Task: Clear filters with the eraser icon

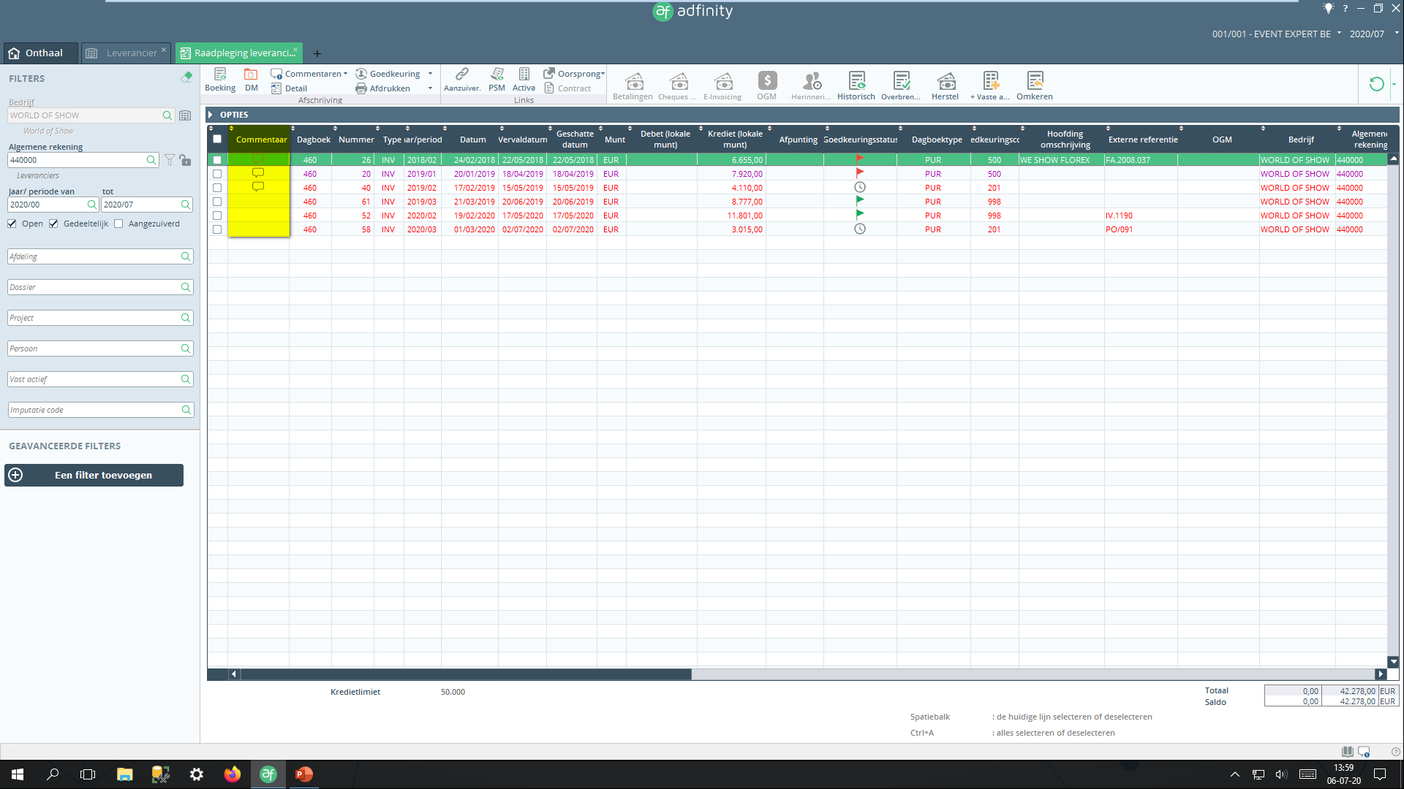Action: coord(186,77)
